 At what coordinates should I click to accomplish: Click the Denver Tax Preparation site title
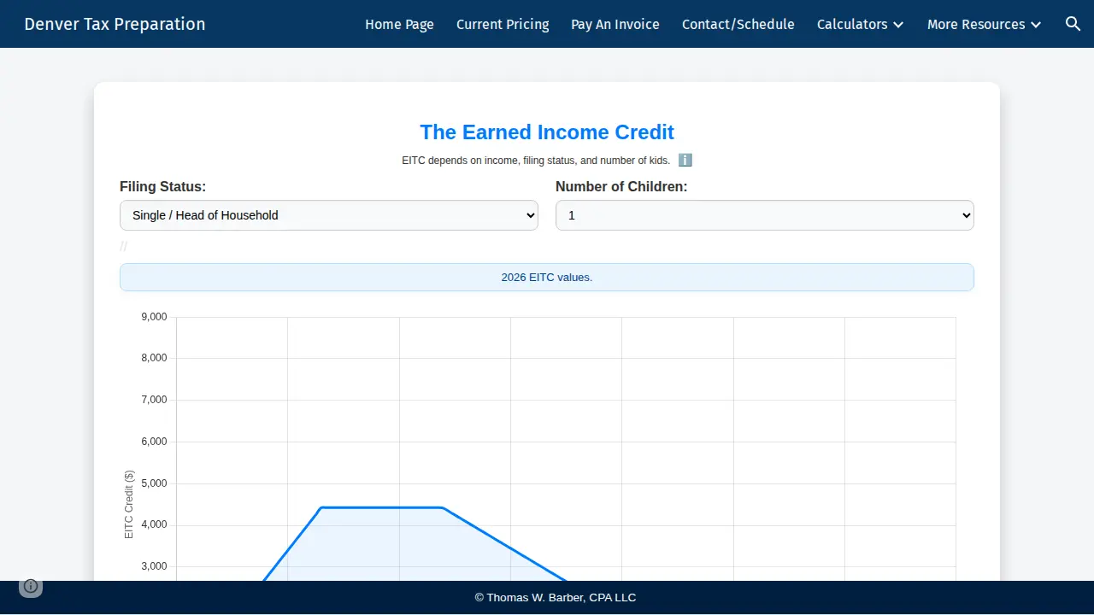point(115,24)
